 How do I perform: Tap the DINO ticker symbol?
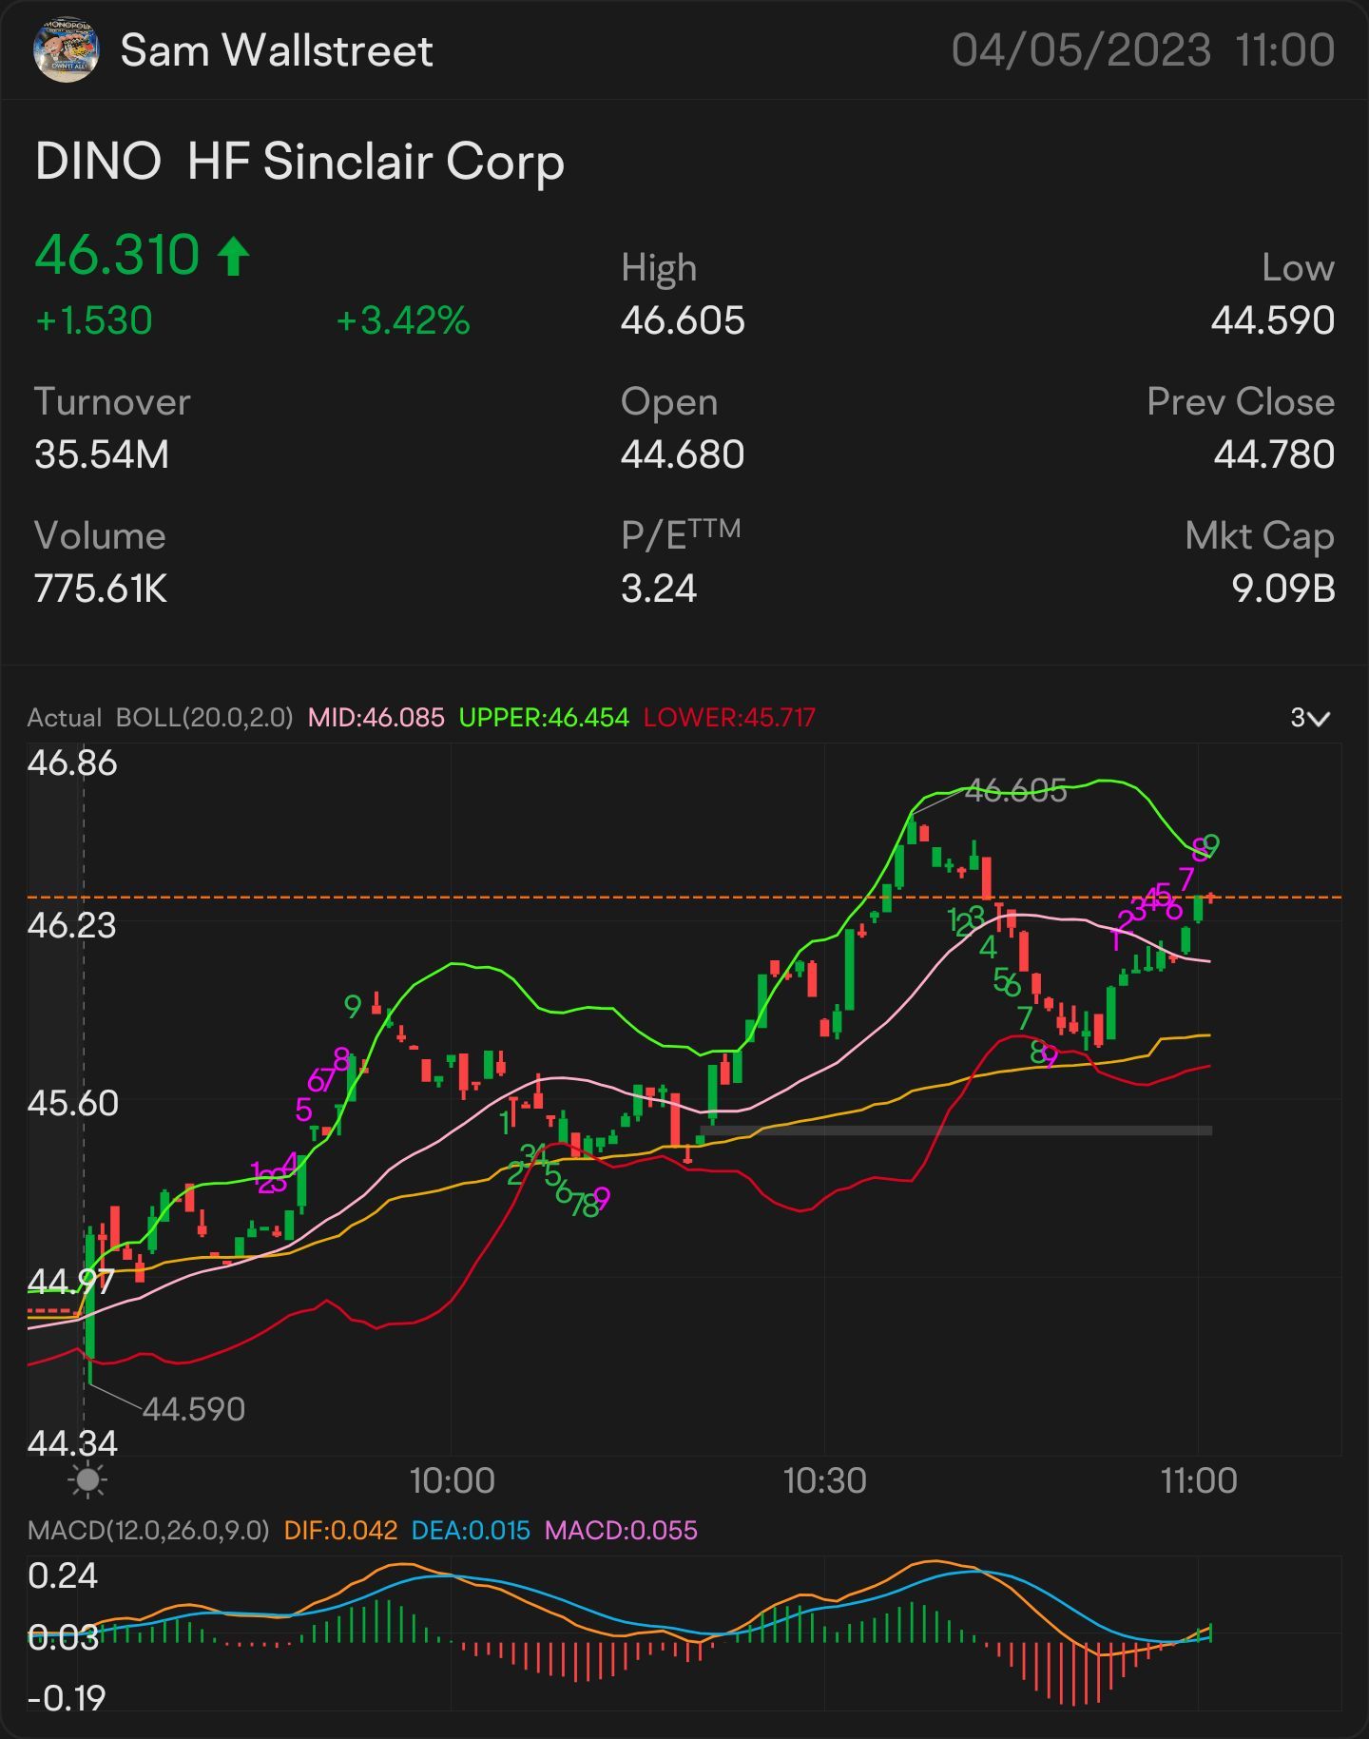98,162
